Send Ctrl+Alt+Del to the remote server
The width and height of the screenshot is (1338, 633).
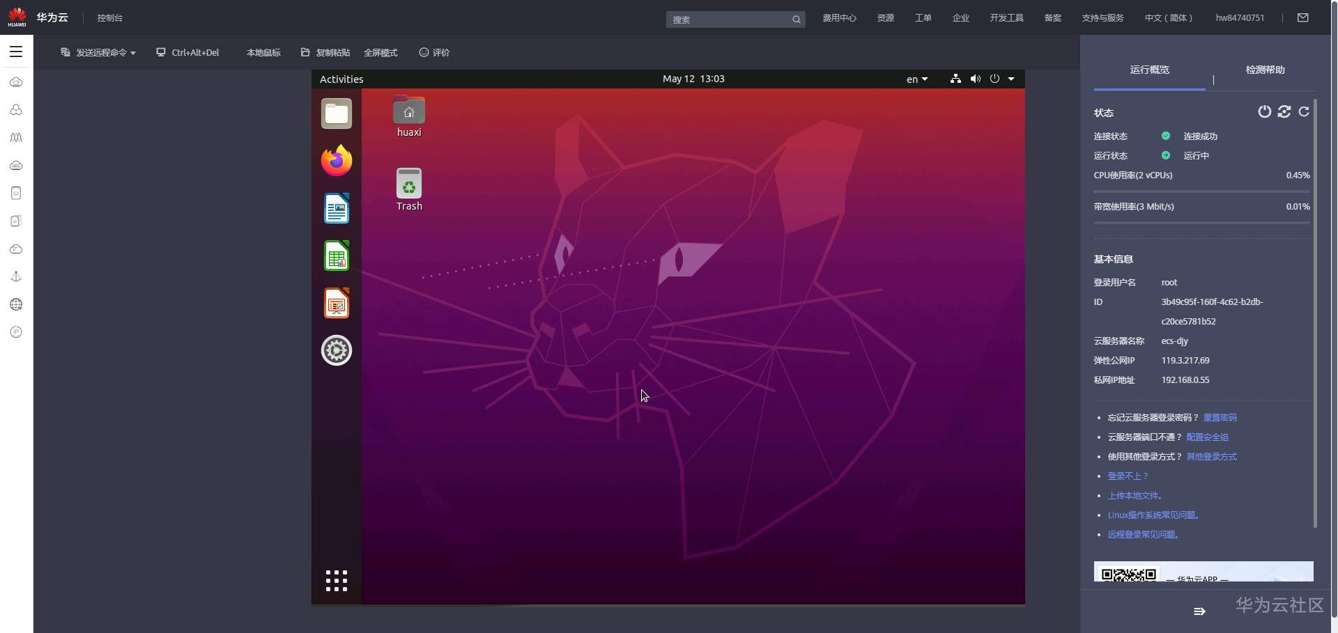[187, 52]
